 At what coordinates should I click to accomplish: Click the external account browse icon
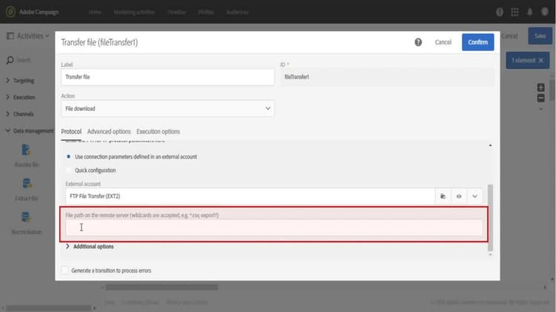pyautogui.click(x=443, y=196)
